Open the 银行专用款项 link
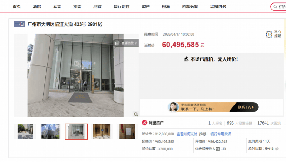Viewport: 286px width, 162px height. [x=221, y=134]
